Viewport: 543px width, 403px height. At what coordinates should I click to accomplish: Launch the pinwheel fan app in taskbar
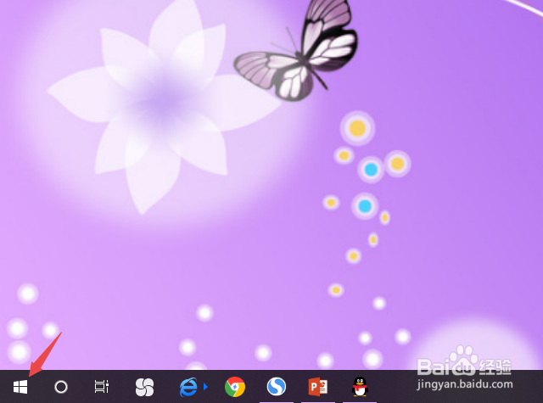pos(144,387)
